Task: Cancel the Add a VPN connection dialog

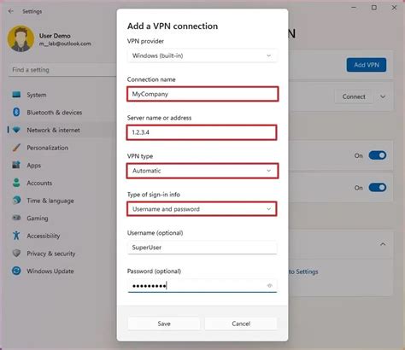Action: (241, 324)
